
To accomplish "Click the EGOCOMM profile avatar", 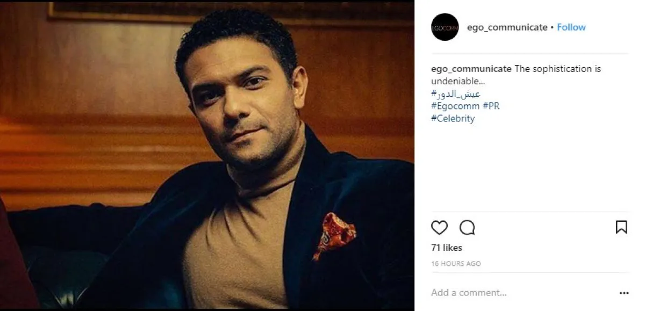I will tap(445, 27).
